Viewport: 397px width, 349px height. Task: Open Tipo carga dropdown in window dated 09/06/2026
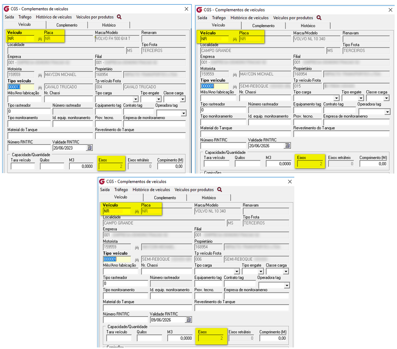coord(236,271)
